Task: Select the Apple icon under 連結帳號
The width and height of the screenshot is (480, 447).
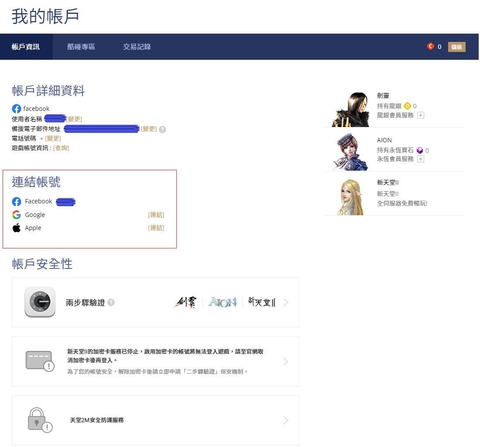Action: tap(17, 227)
